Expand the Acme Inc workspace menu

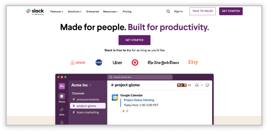point(81,85)
